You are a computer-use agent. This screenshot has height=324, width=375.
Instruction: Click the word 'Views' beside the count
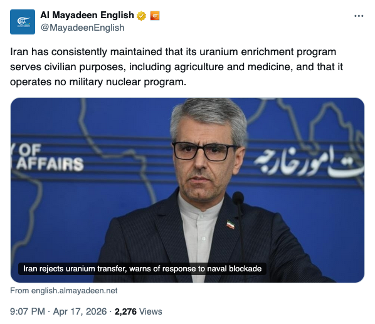151,311
